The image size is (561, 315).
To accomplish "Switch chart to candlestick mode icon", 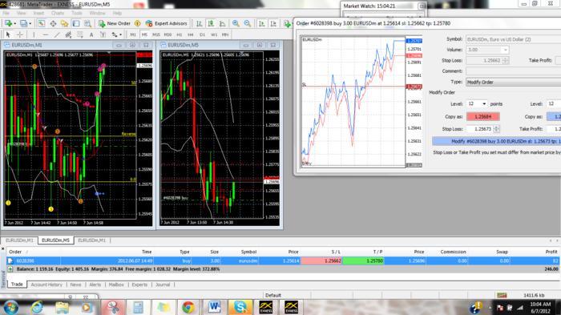I will 211,23.
